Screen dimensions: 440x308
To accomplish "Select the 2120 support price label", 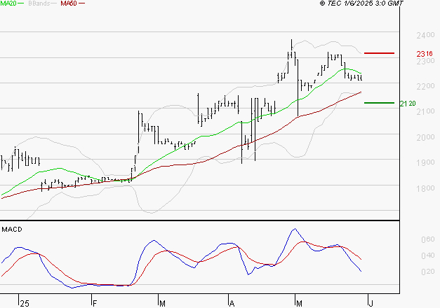I will [408, 104].
